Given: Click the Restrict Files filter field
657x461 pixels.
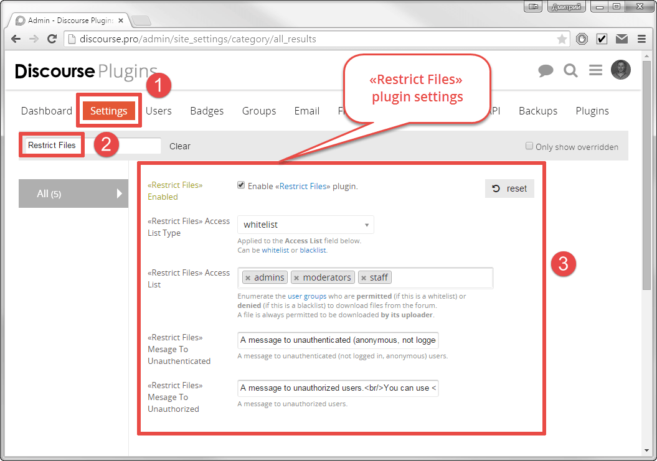Looking at the screenshot, I should tap(93, 146).
